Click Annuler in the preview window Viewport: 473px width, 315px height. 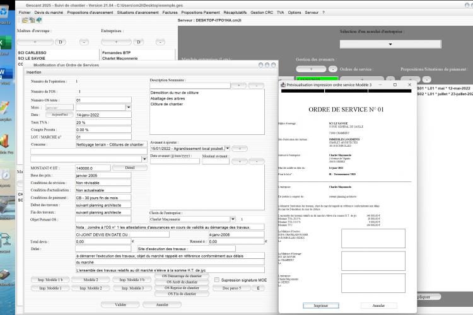(378, 306)
